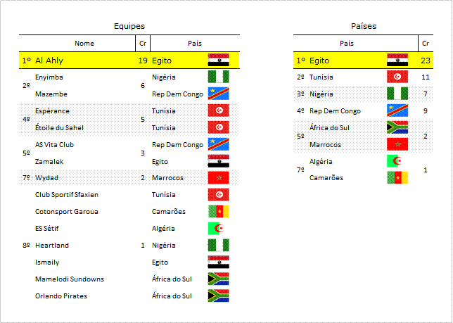Click the Cameroon flag beside Cotonsport Garoua
Image resolution: width=453 pixels, height=323 pixels.
coord(218,211)
